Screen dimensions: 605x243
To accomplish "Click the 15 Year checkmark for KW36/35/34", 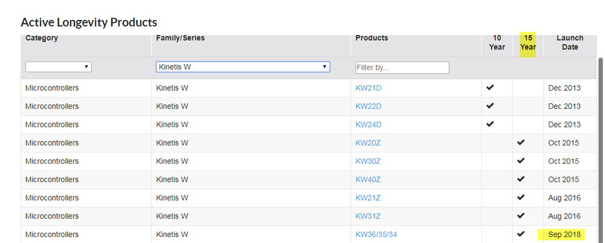I will (521, 234).
